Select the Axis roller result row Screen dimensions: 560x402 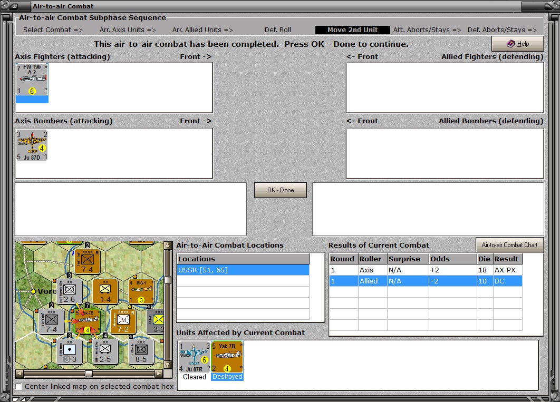click(x=426, y=270)
